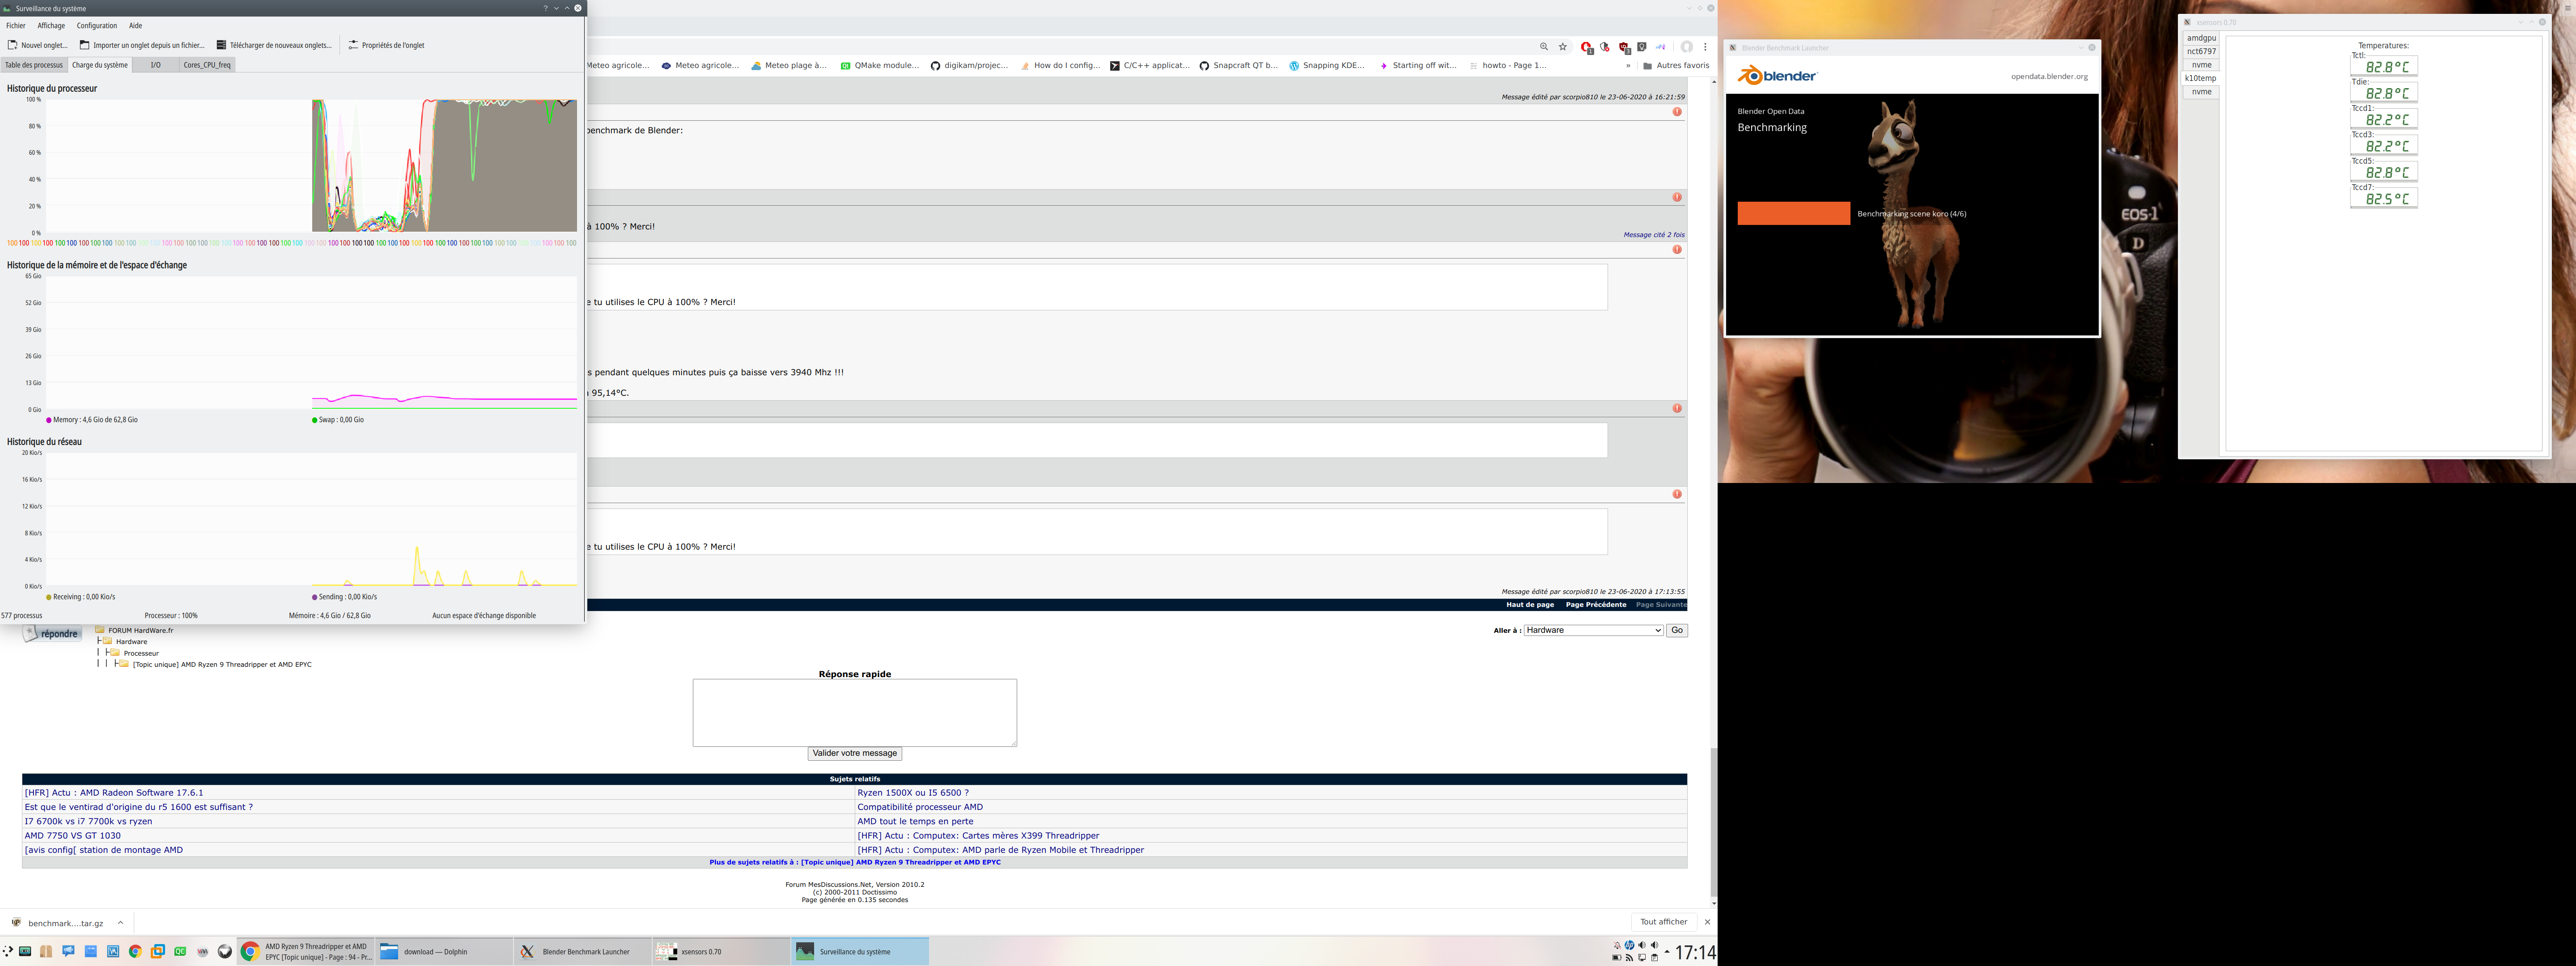Click the Tout afficher downloads button

1663,922
